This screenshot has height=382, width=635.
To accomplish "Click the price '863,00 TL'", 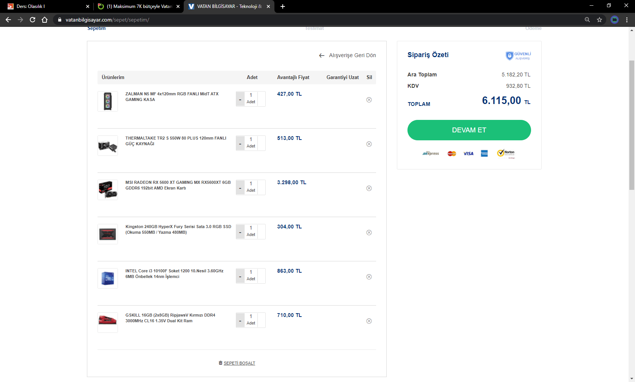I will (x=290, y=271).
